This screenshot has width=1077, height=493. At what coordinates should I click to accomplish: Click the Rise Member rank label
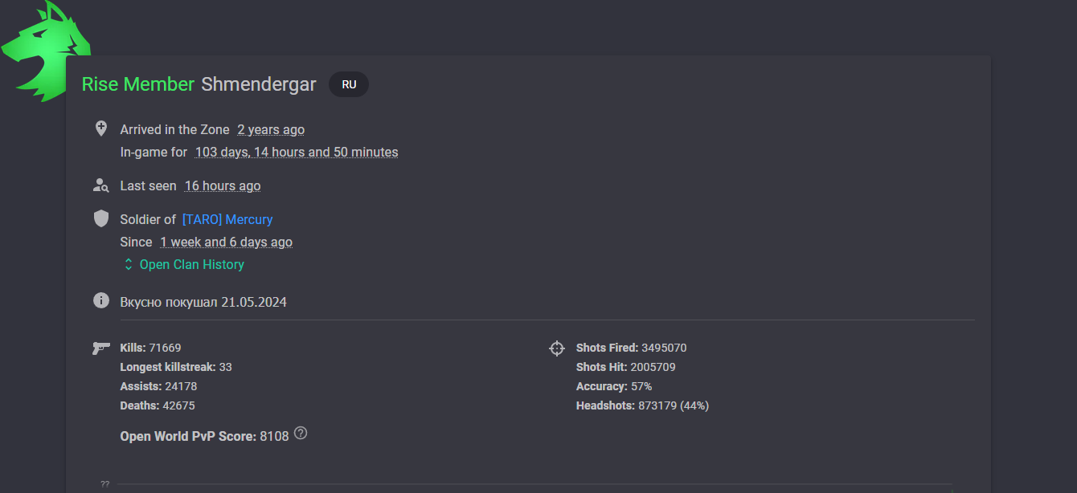coord(138,84)
